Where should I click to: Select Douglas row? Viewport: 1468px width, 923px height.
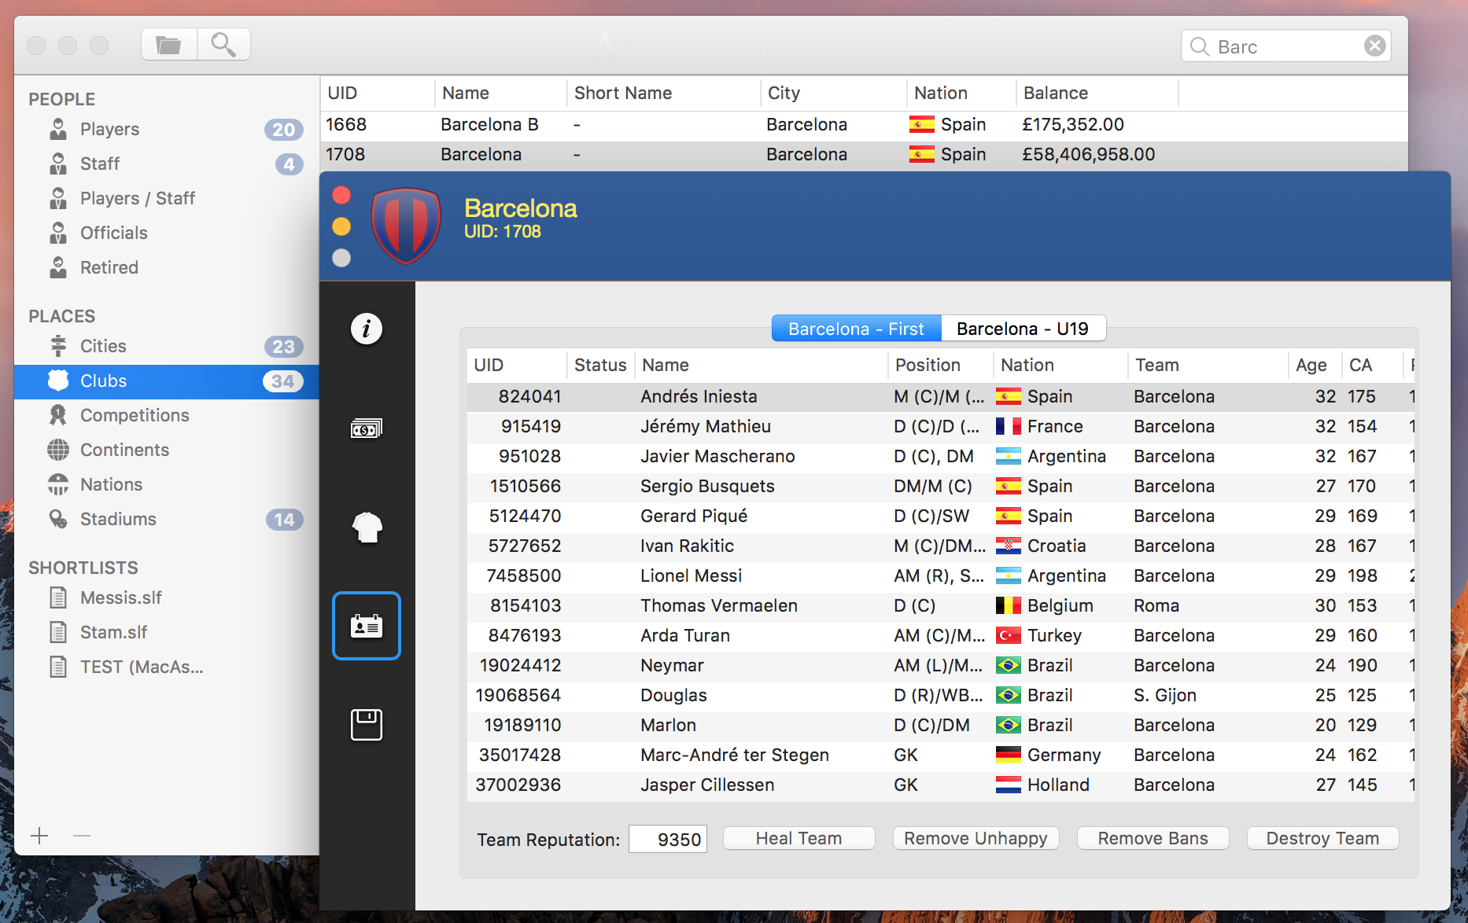(x=940, y=695)
